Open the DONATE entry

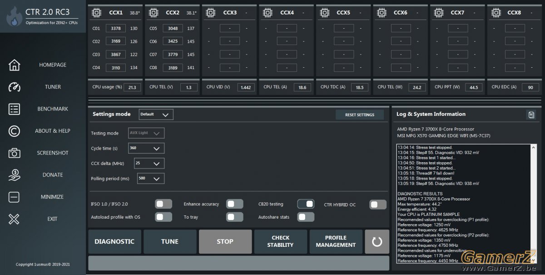pyautogui.click(x=53, y=175)
